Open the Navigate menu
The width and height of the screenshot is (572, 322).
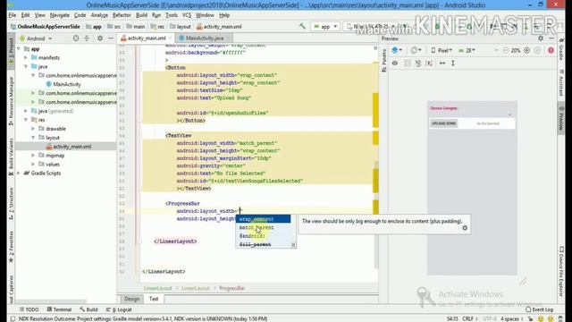coord(60,15)
